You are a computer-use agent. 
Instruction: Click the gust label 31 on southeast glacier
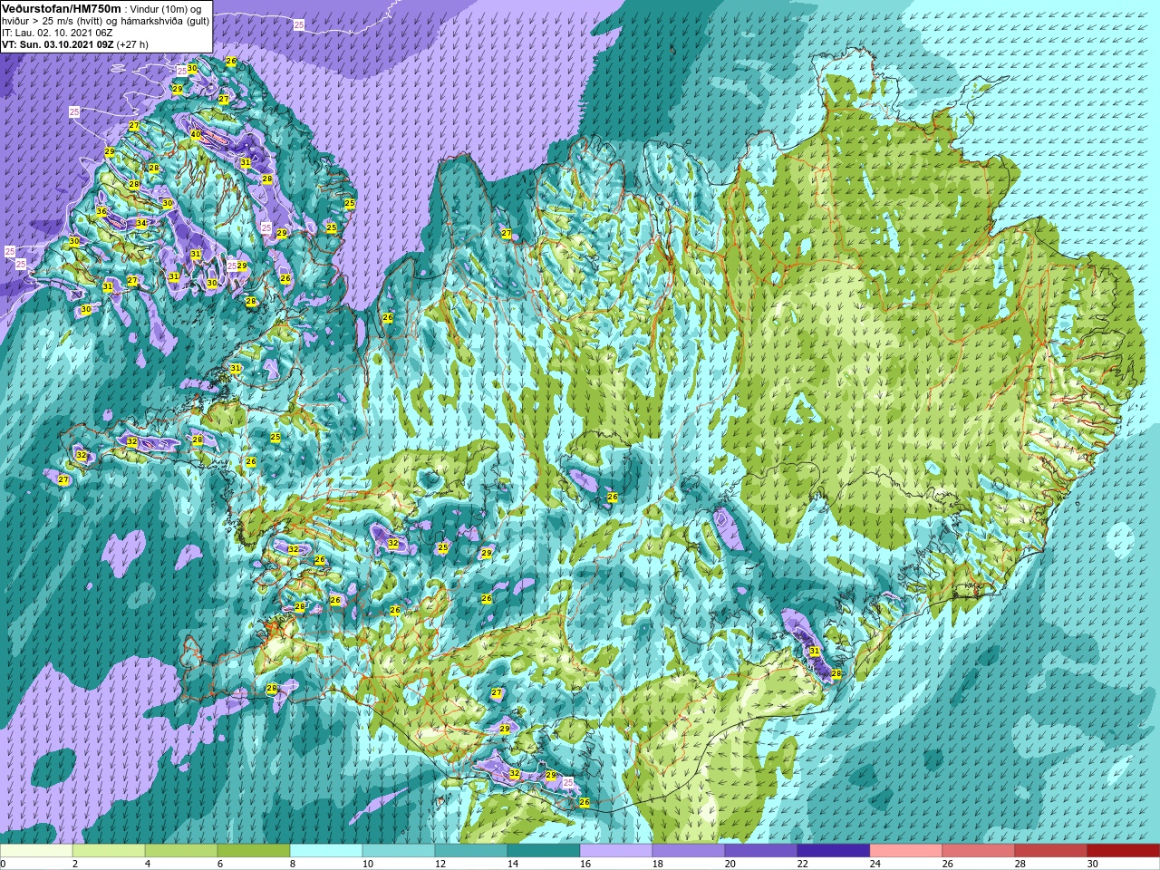(815, 651)
